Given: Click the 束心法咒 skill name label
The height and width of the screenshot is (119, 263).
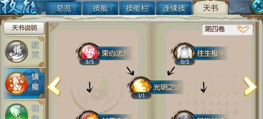Looking at the screenshot, I should 116,54.
